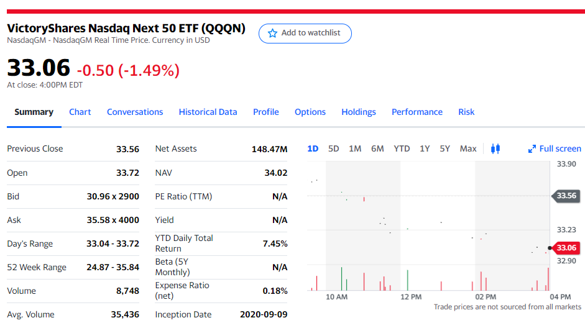Select the 5Y chart range
Image resolution: width=585 pixels, height=323 pixels.
[x=445, y=149]
